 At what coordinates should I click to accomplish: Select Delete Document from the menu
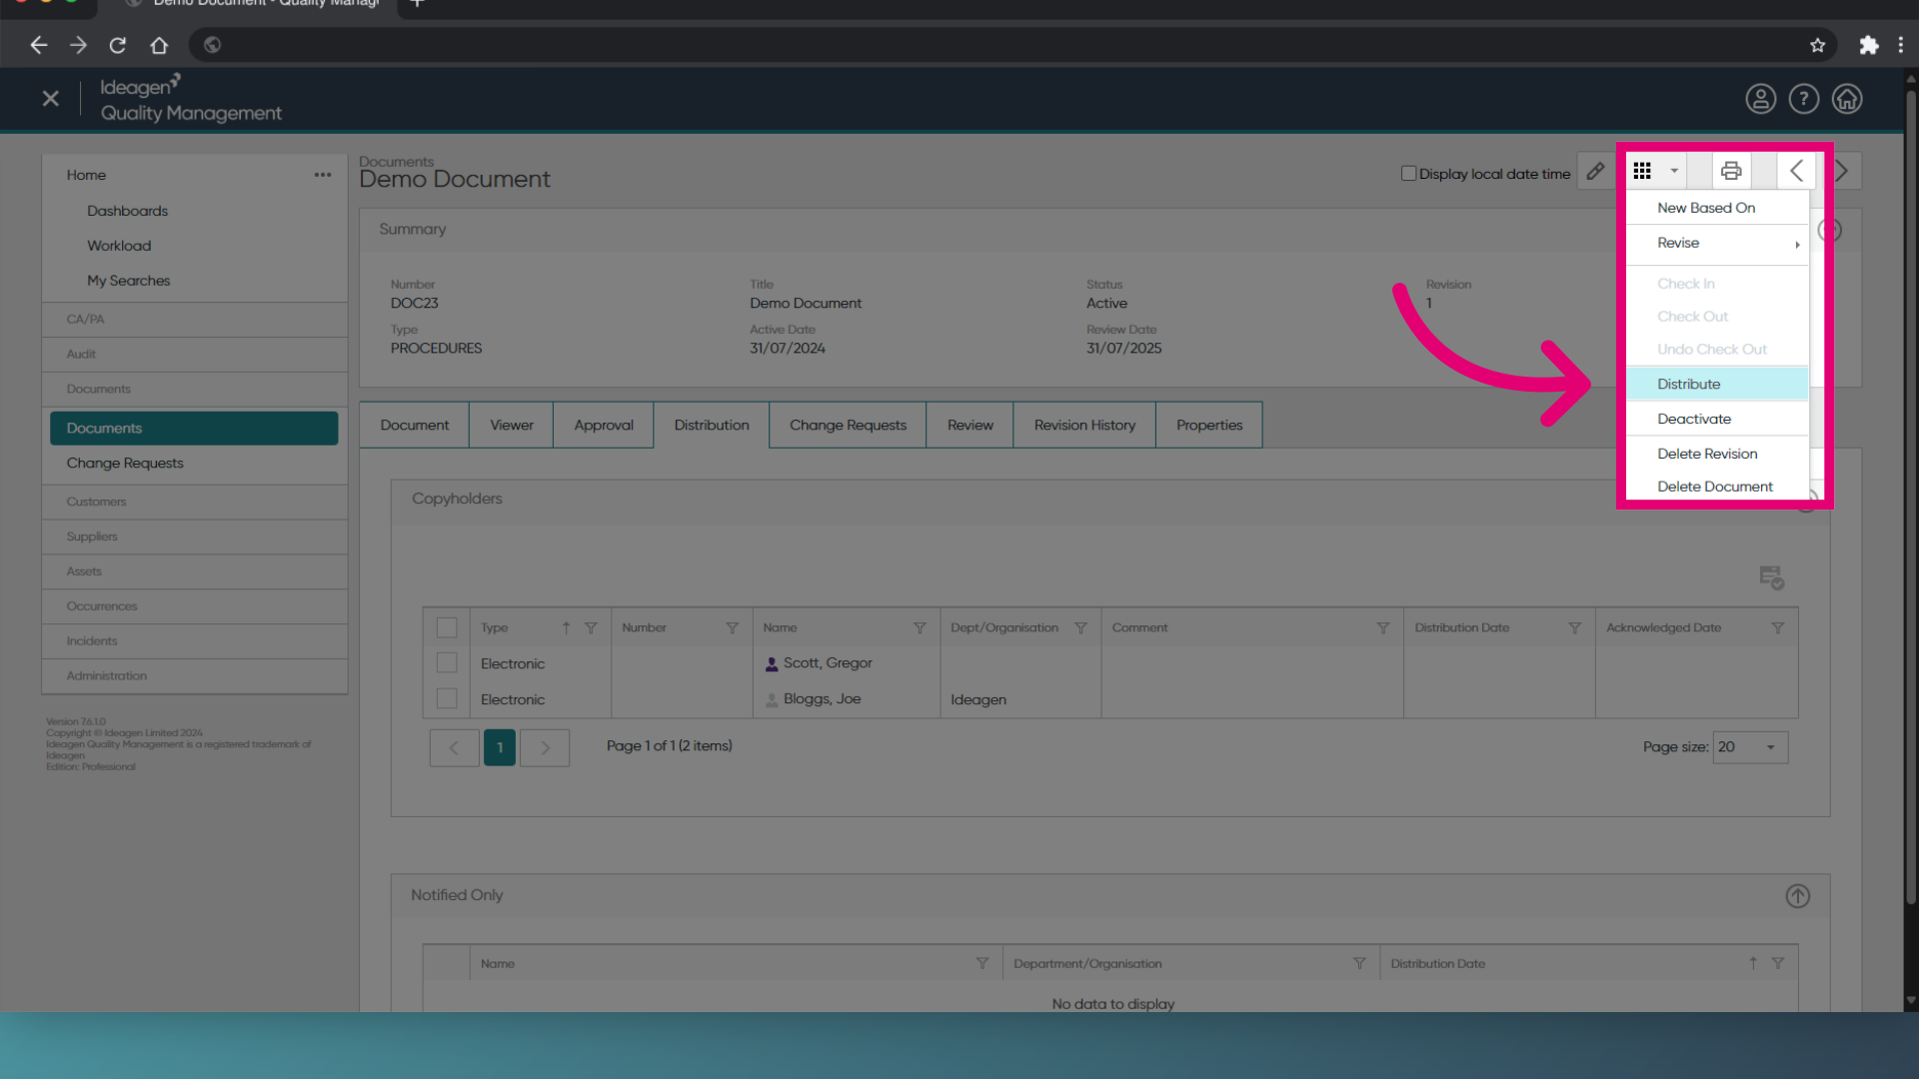coord(1717,488)
